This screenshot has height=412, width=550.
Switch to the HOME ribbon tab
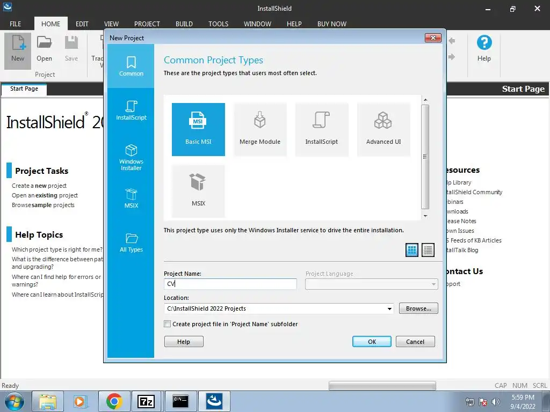tap(51, 24)
